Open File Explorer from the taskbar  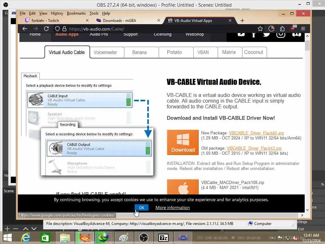pyautogui.click(x=65, y=238)
